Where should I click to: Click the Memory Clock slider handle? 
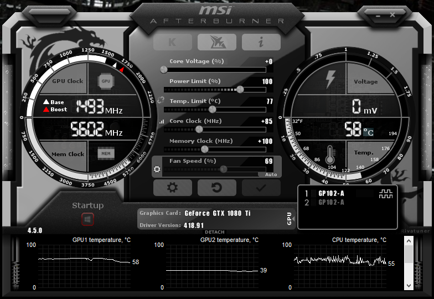pos(205,149)
